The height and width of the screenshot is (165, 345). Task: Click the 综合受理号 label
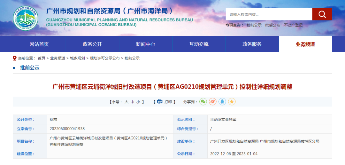point(188,129)
